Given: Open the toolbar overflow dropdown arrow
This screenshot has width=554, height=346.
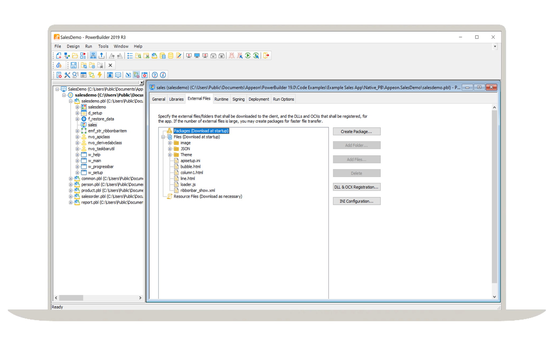Looking at the screenshot, I should pyautogui.click(x=495, y=46).
